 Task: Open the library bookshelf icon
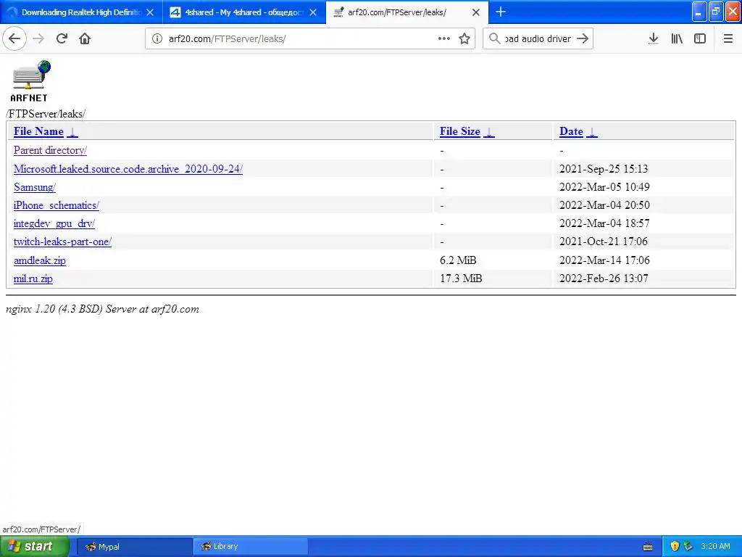(677, 38)
